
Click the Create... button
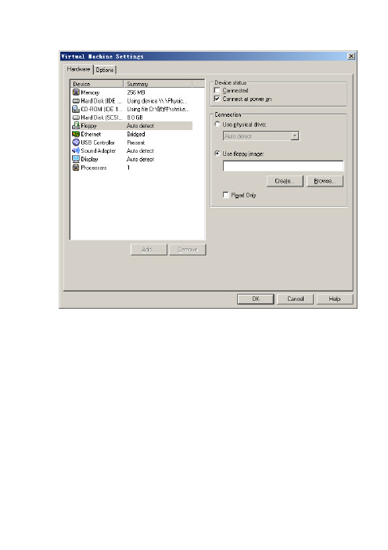tap(285, 181)
